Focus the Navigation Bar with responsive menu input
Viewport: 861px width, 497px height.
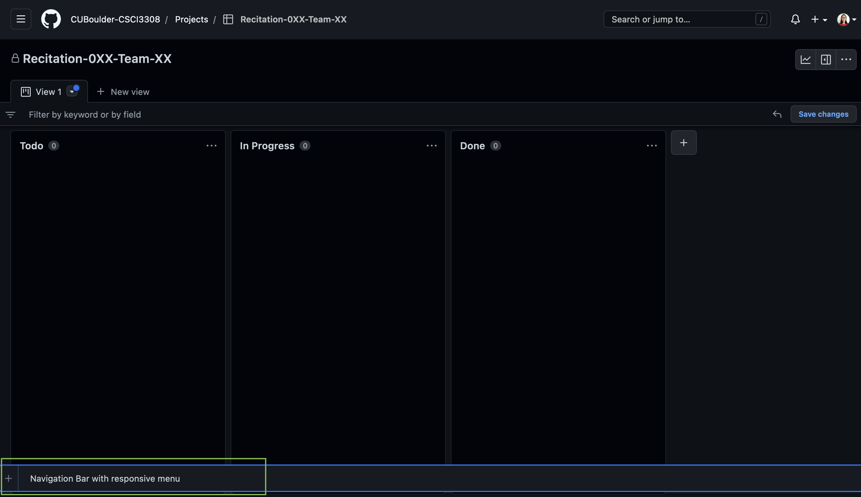pyautogui.click(x=439, y=479)
